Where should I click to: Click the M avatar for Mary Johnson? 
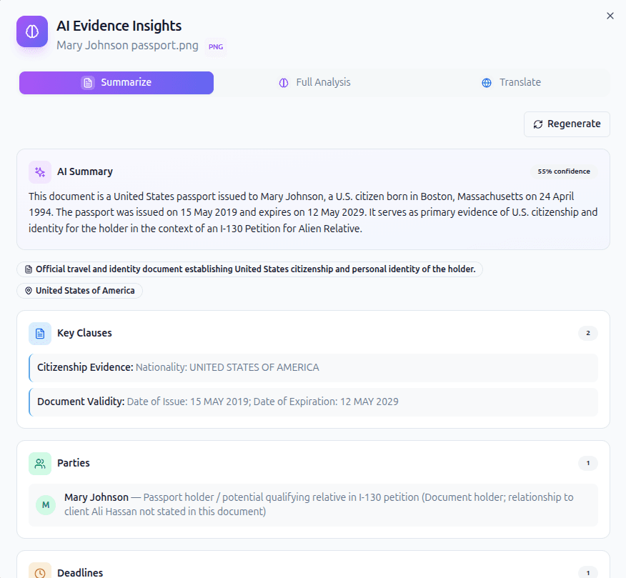[46, 505]
